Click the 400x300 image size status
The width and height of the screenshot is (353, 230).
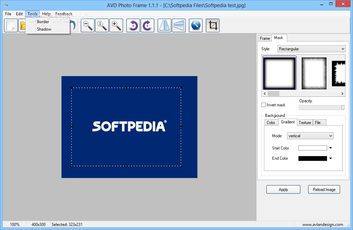point(38,224)
